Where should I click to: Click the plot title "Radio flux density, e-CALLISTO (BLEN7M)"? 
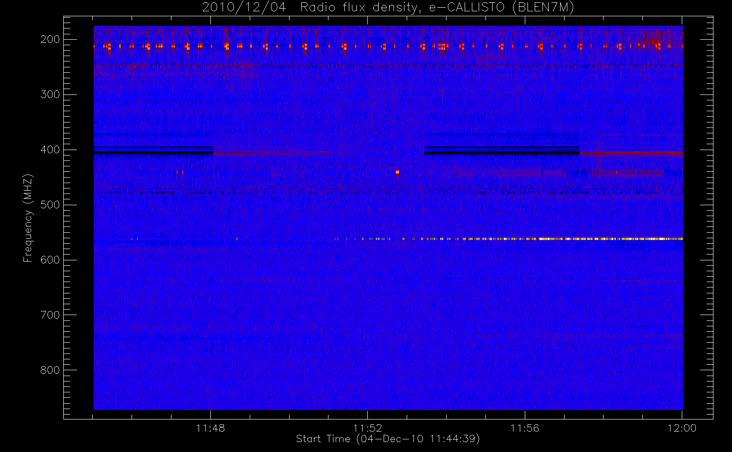[437, 8]
